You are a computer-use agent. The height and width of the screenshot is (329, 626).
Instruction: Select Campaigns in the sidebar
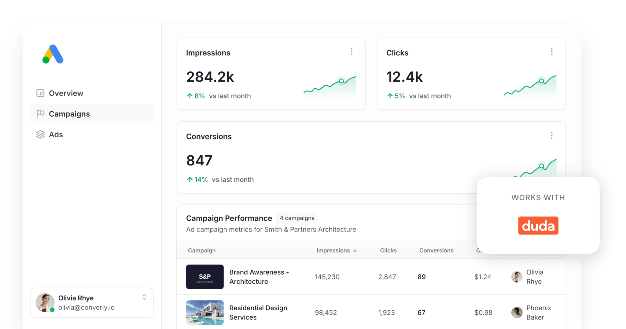point(92,114)
